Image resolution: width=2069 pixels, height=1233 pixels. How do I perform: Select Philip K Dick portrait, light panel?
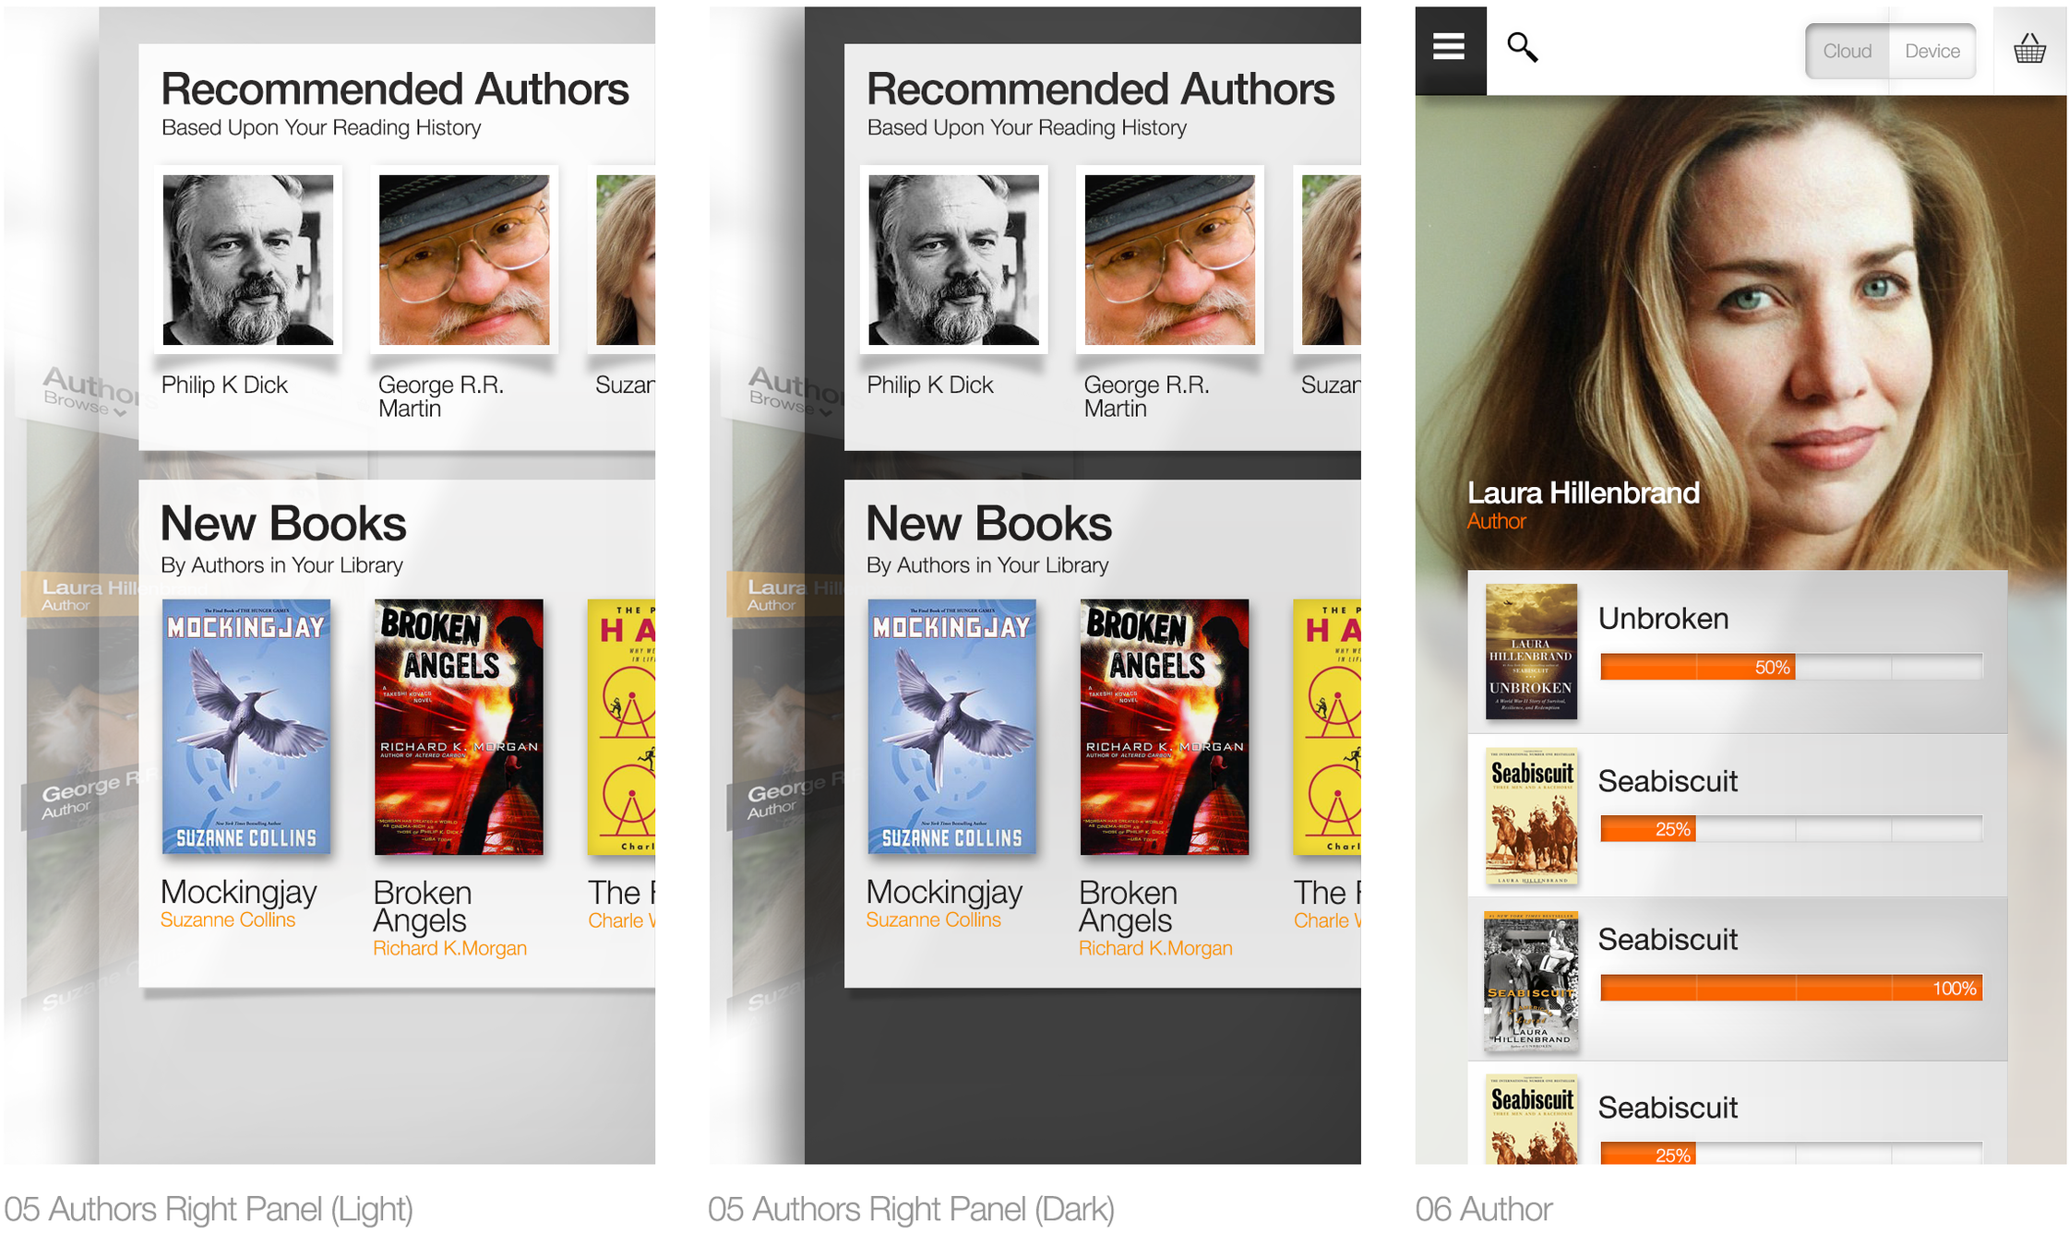pyautogui.click(x=247, y=260)
